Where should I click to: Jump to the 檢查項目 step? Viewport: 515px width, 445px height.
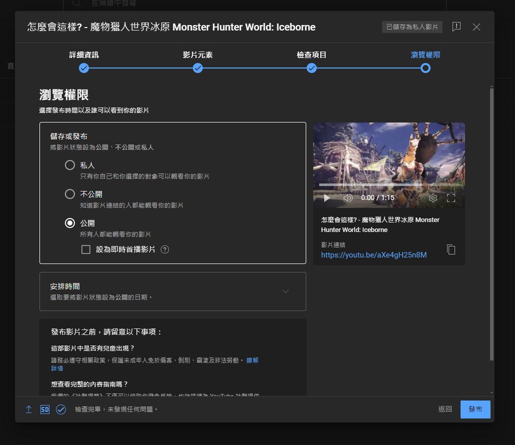(x=312, y=68)
